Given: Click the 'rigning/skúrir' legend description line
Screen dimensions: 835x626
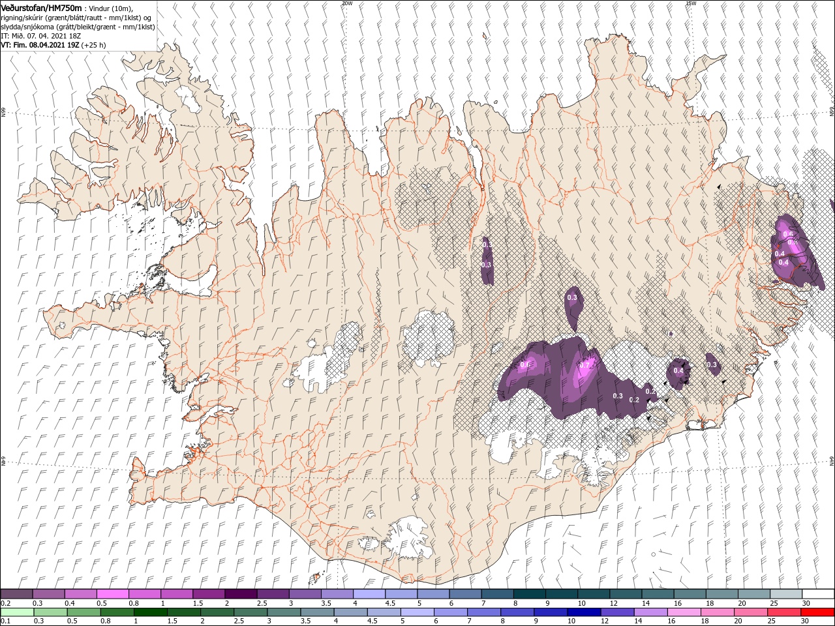Looking at the screenshot, I should pyautogui.click(x=76, y=18).
